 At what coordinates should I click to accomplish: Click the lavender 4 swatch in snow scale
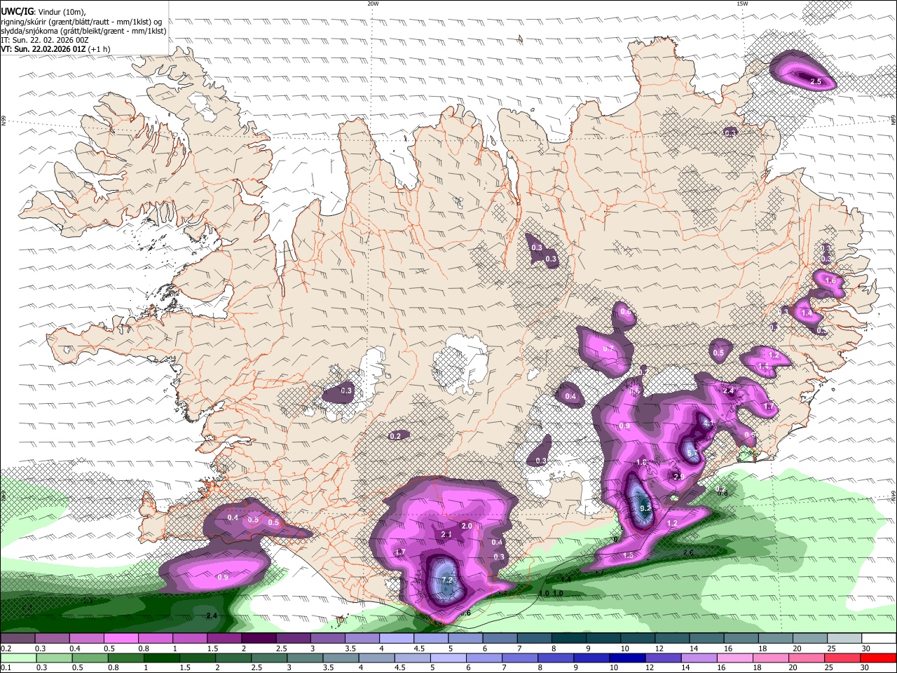click(x=396, y=639)
